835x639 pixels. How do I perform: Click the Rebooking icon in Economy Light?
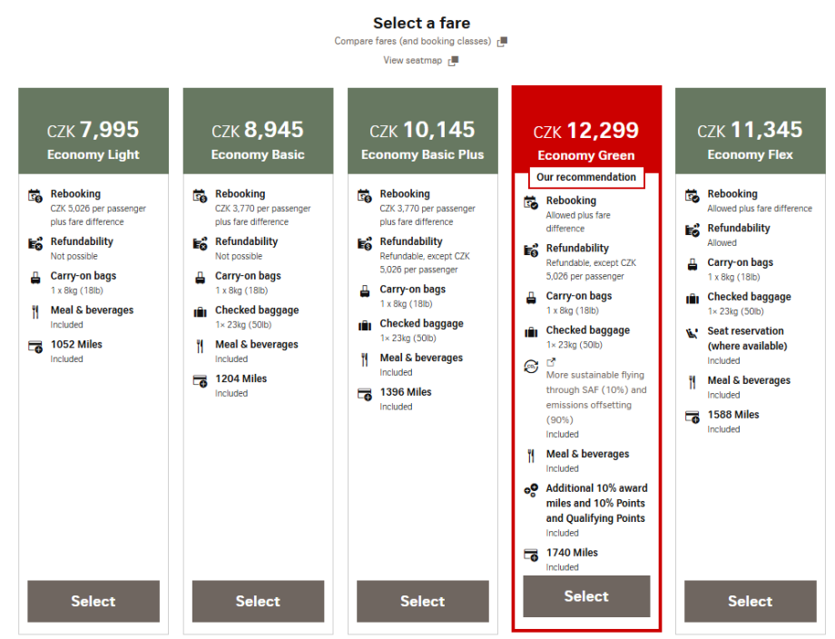[x=34, y=195]
